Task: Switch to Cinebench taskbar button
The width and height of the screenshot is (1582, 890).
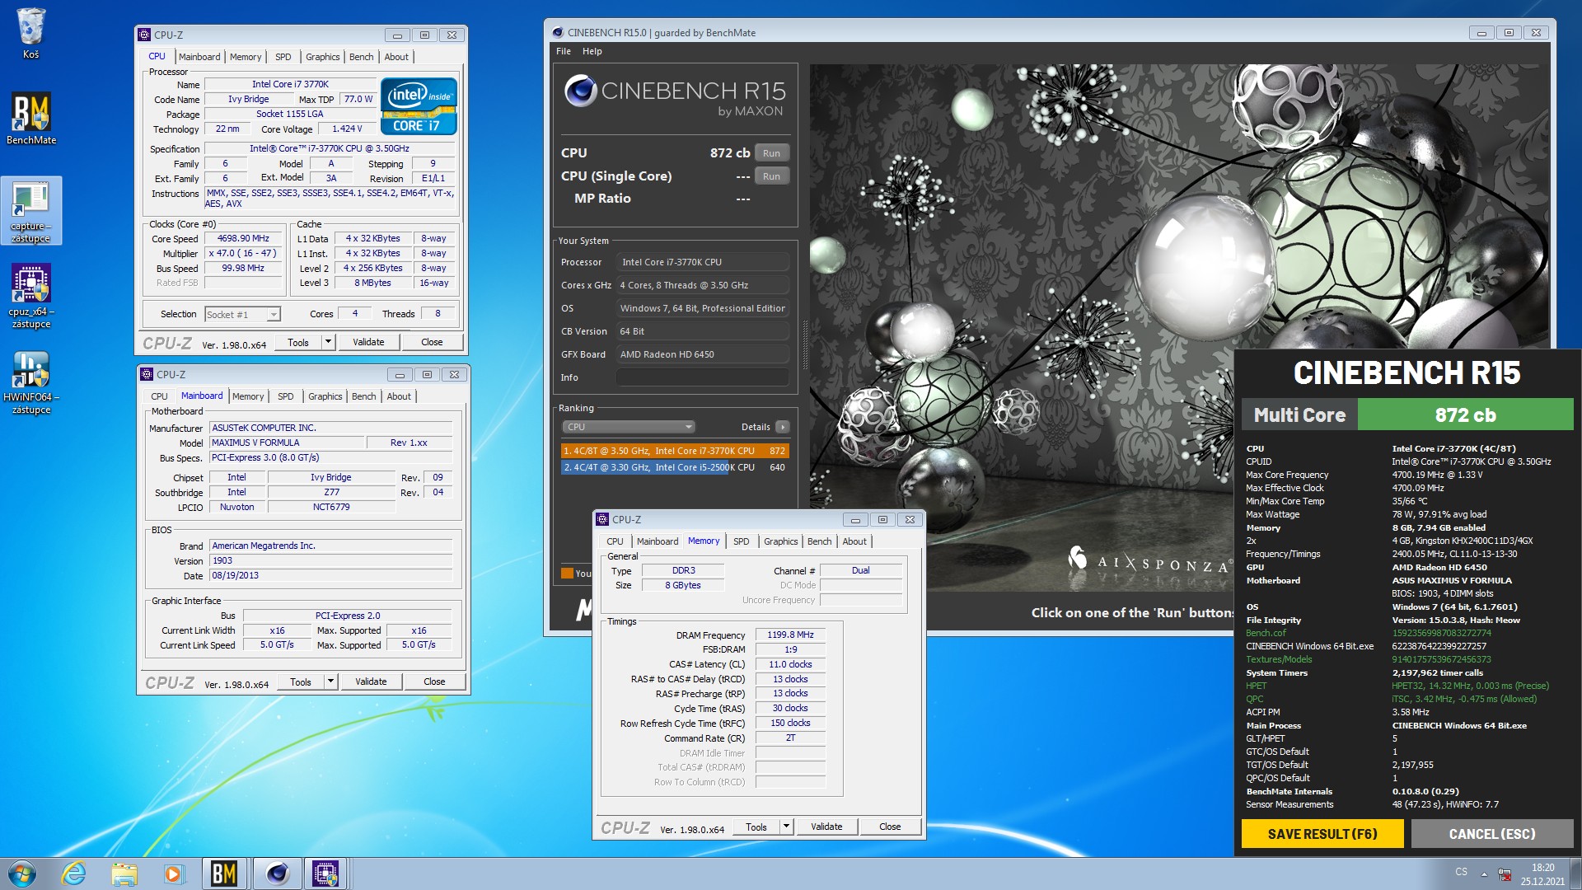Action: (x=277, y=874)
